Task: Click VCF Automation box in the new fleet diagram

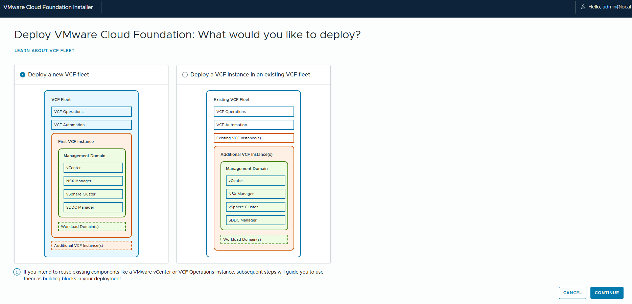Action: point(91,125)
